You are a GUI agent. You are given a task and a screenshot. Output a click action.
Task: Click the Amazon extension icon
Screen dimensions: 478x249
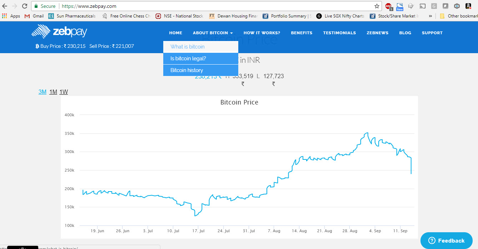[x=468, y=6]
